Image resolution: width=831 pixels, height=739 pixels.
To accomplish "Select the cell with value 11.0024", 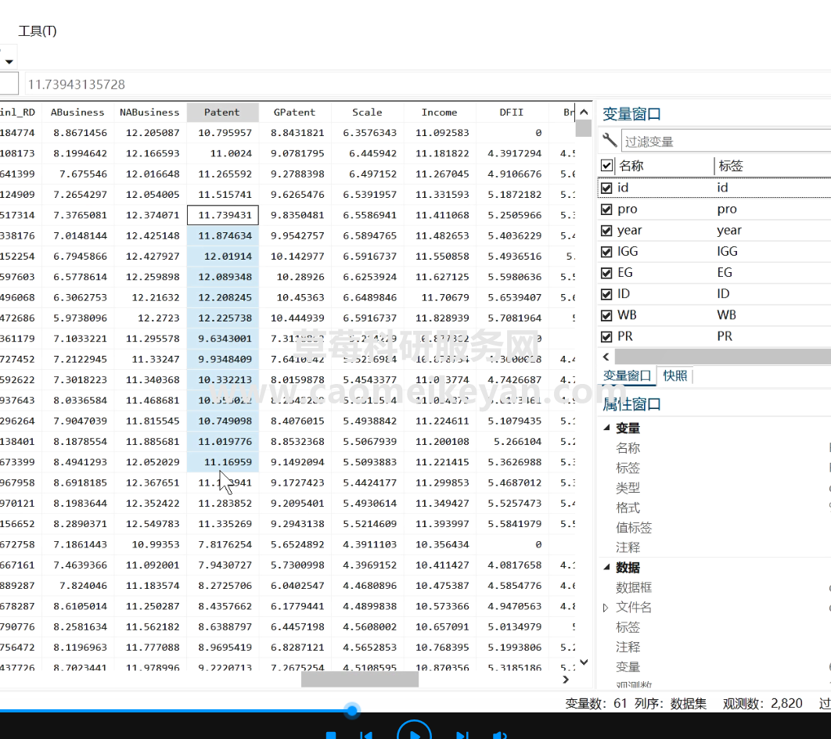I will click(223, 153).
